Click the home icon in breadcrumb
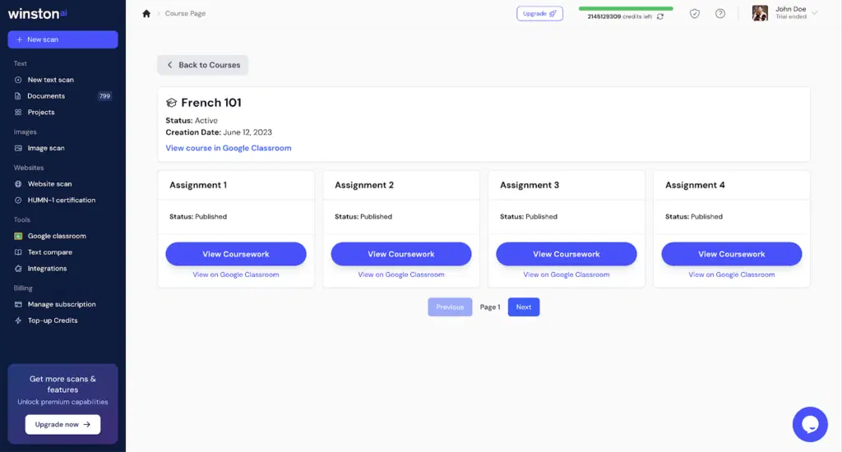The width and height of the screenshot is (842, 452). coord(146,13)
